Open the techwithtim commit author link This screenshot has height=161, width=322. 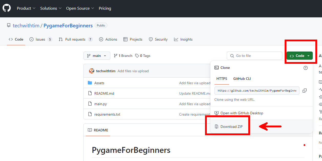tap(106, 71)
